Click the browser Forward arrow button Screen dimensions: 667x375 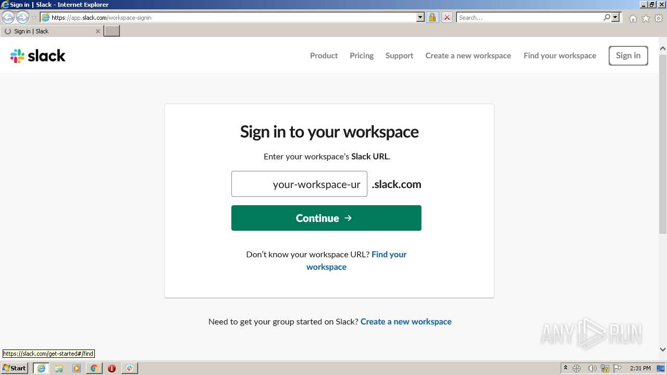tap(22, 18)
